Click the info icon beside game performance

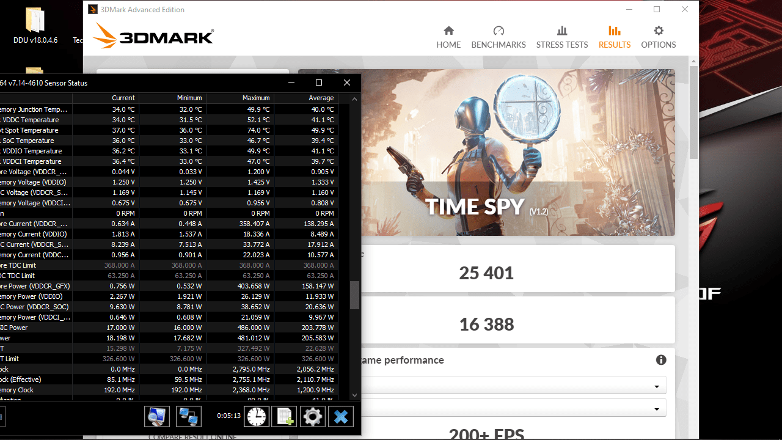661,360
